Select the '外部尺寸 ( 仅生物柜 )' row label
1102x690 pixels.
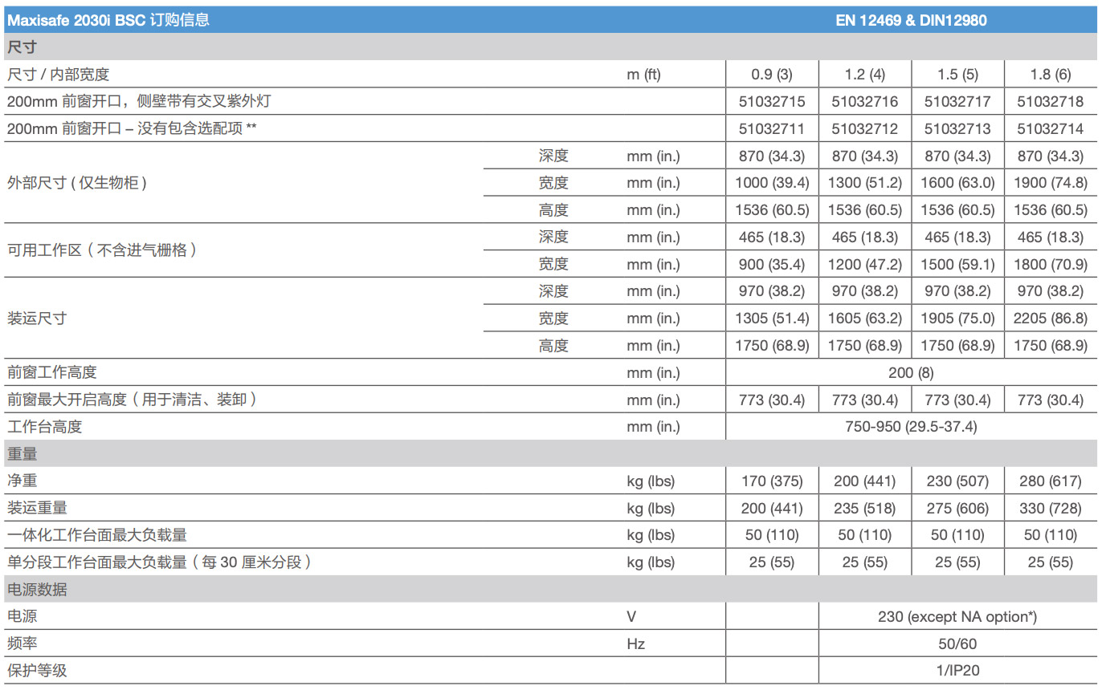pos(77,183)
